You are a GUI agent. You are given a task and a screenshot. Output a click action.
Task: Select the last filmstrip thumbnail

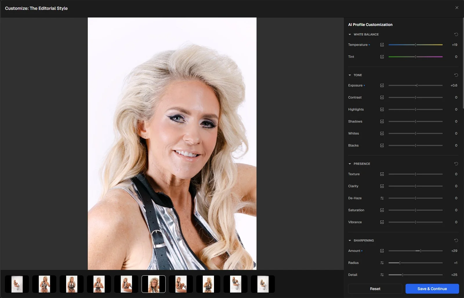click(x=263, y=284)
